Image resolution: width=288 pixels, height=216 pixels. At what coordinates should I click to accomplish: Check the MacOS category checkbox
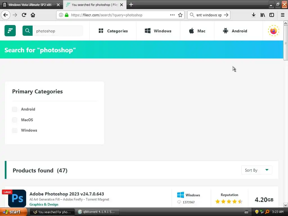(15, 120)
